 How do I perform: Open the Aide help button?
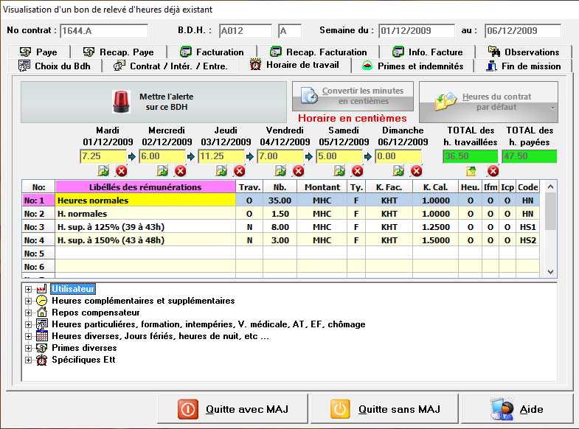pos(521,409)
